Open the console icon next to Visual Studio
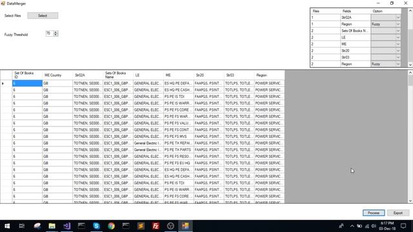This screenshot has height=232, width=413. [x=81, y=226]
